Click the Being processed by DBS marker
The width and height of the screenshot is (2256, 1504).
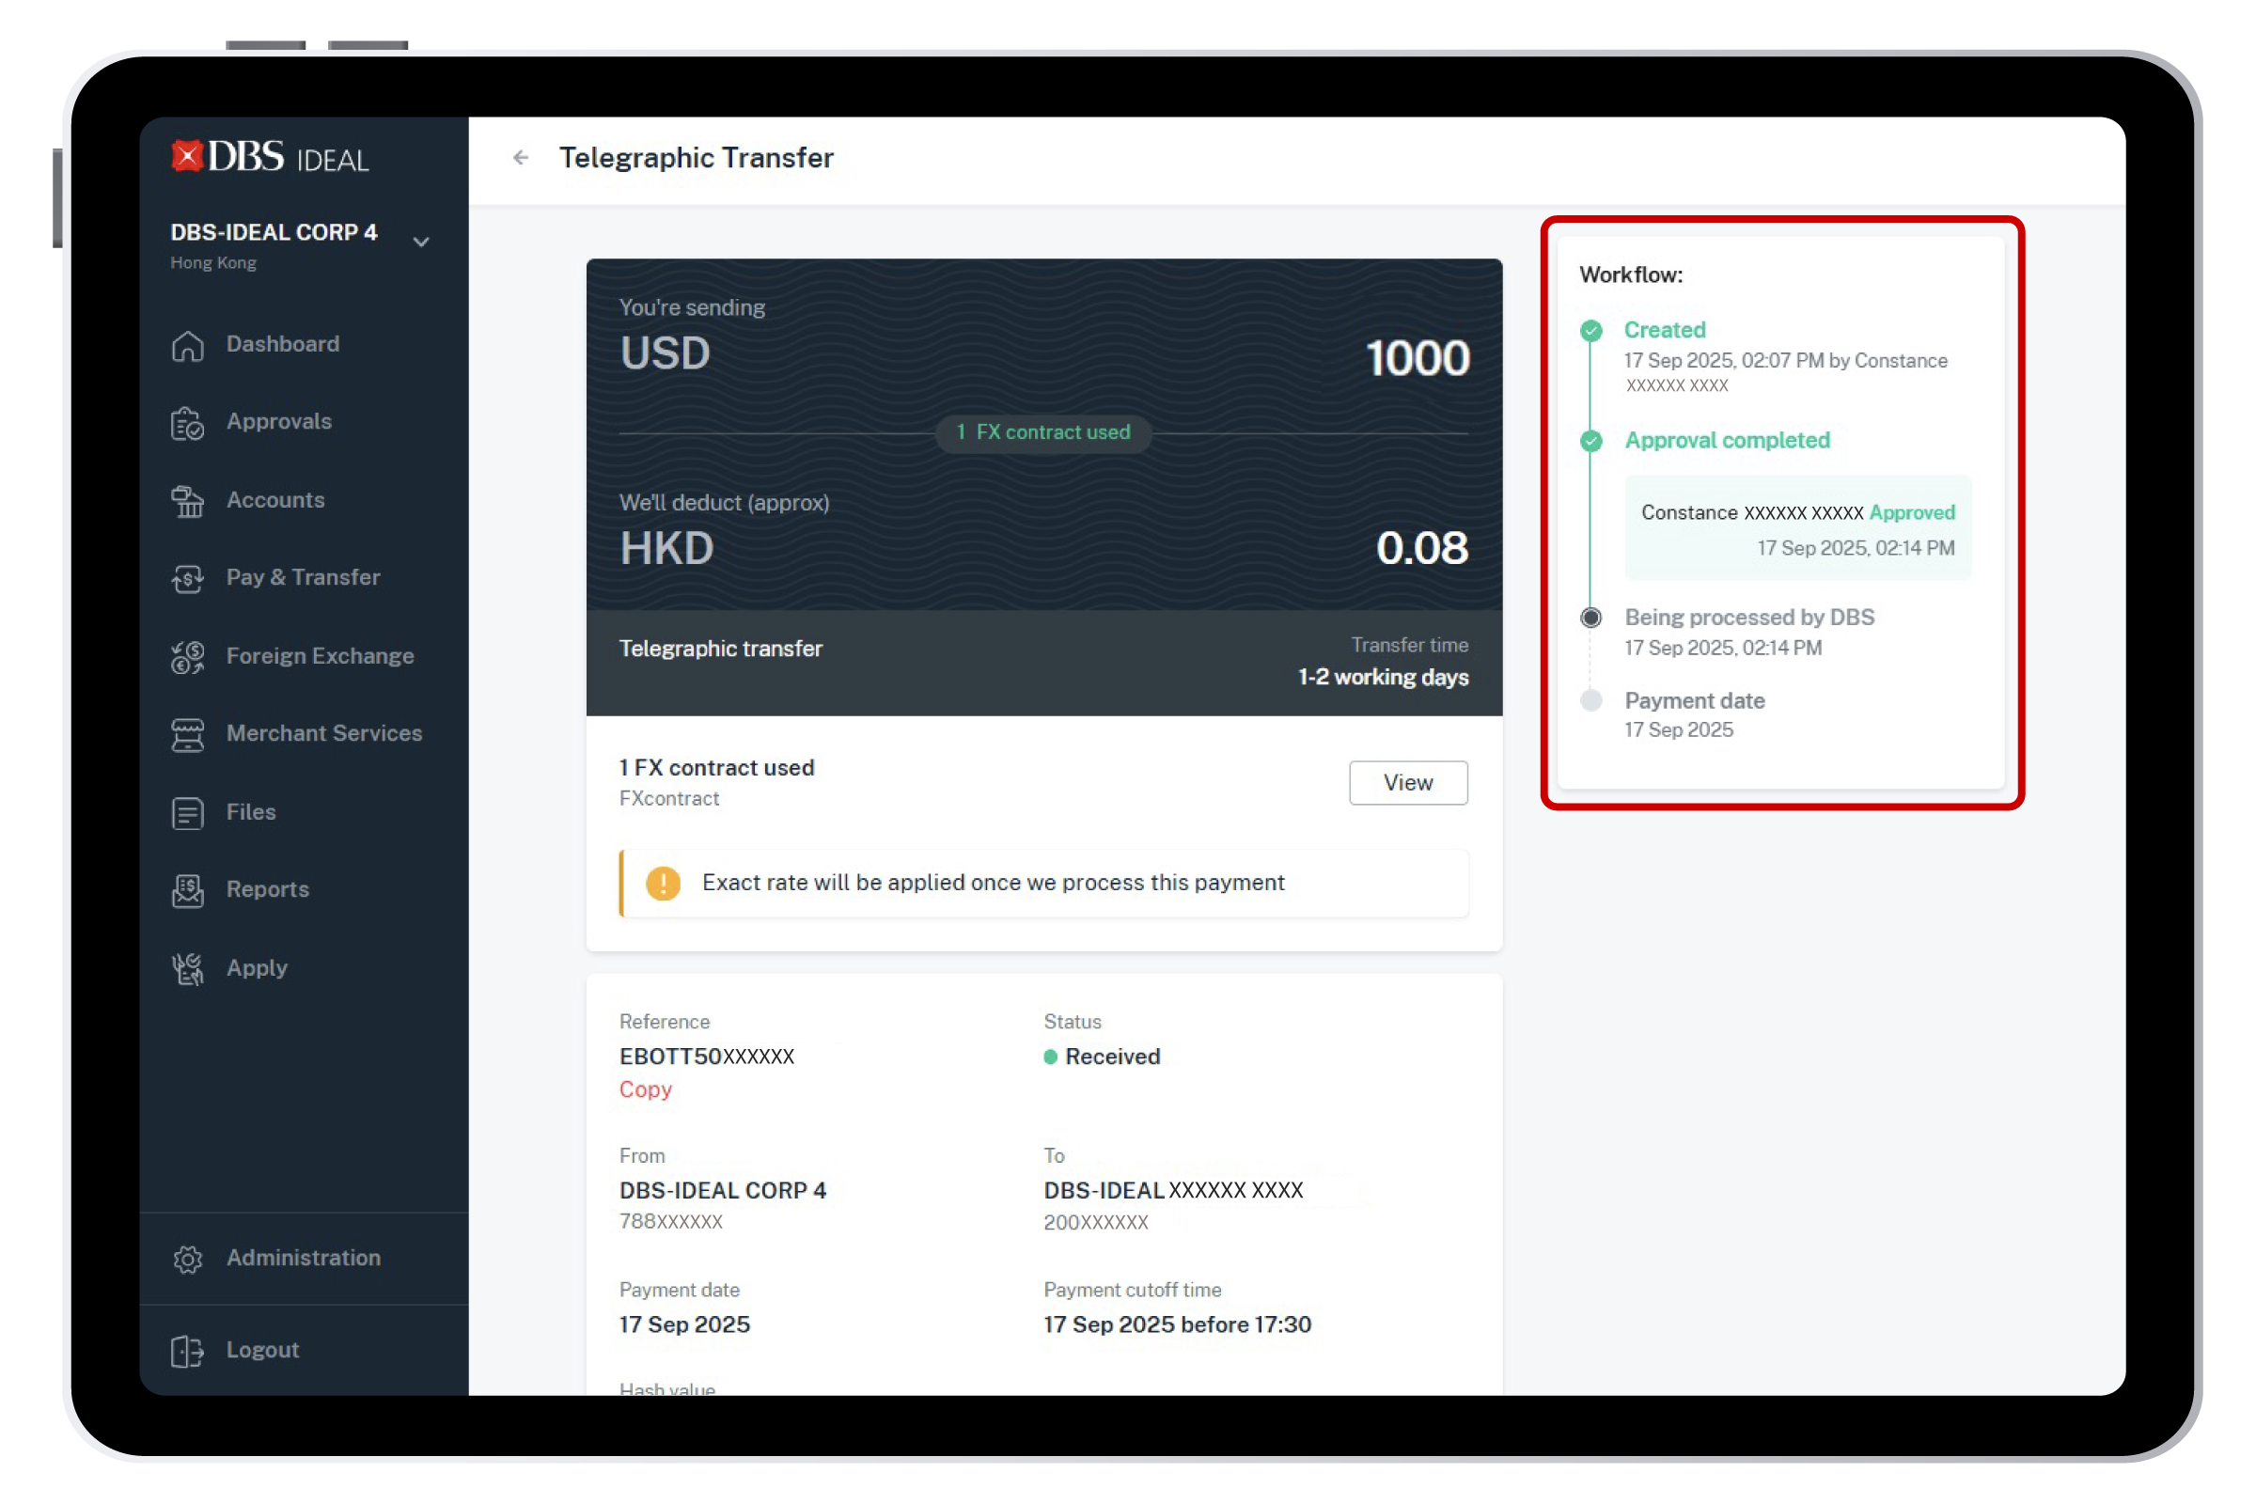pyautogui.click(x=1591, y=618)
